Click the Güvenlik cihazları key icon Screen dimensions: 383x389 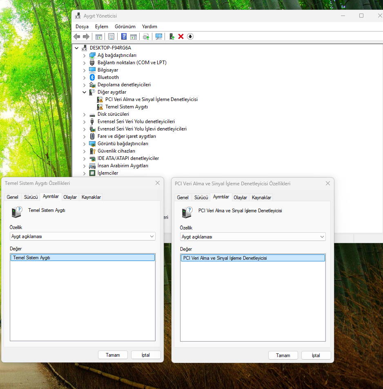click(92, 151)
